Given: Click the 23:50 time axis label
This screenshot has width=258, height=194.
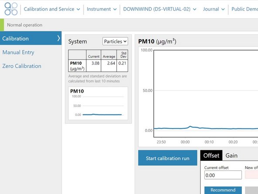Looking at the screenshot, I should click(x=161, y=142).
